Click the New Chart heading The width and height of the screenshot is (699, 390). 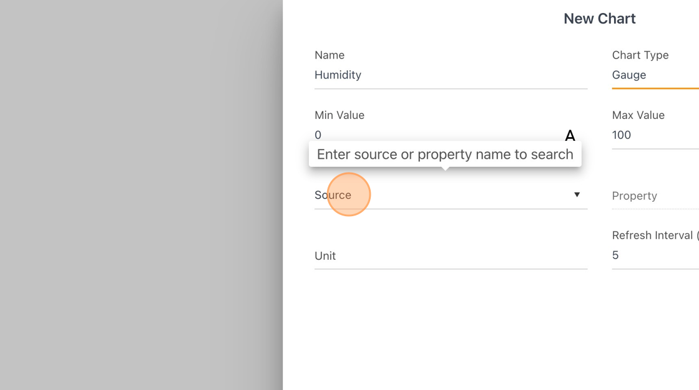coord(600,19)
